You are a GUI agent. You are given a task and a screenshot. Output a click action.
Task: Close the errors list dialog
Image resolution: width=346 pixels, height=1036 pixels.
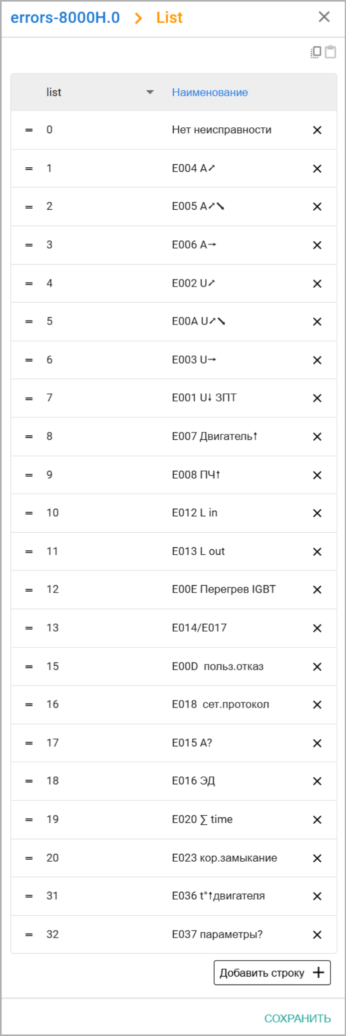tap(324, 17)
